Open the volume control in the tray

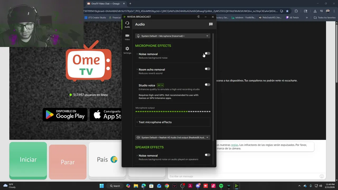coord(321,186)
